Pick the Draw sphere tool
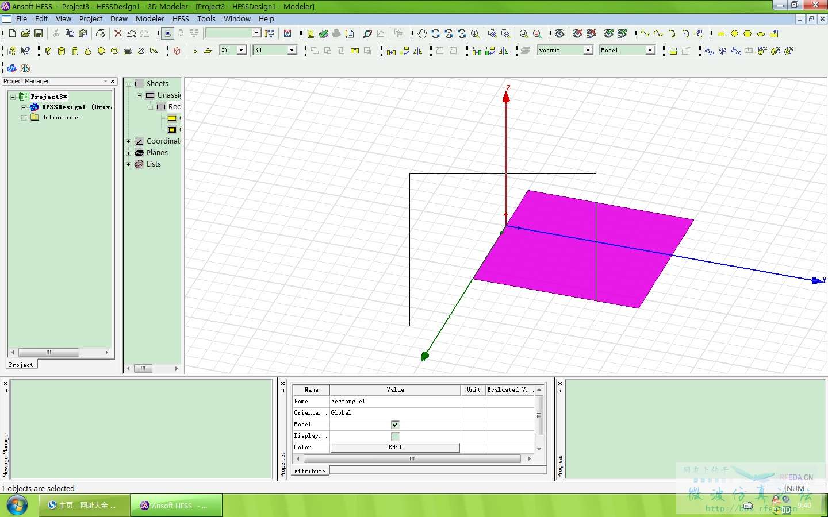Screen dimensions: 828x517 click(x=101, y=51)
